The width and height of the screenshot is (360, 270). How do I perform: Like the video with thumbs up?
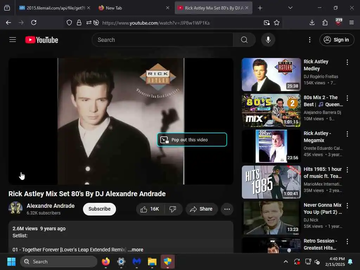[x=150, y=209]
